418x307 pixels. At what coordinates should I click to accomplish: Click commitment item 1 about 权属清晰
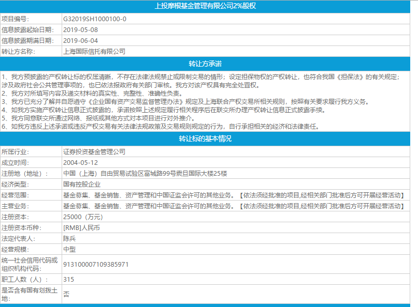point(200,81)
